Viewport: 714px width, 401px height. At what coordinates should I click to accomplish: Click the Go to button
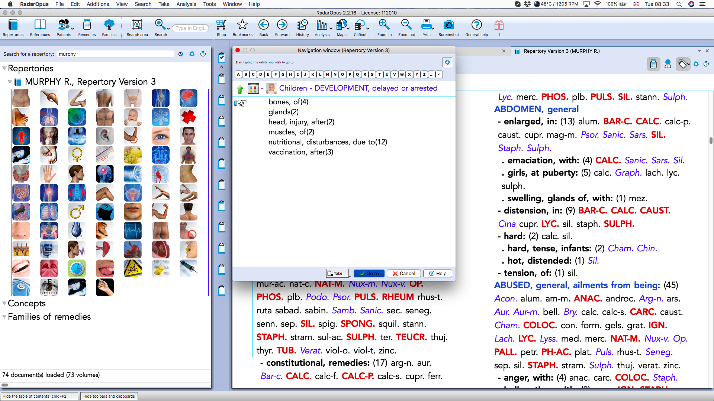click(369, 273)
